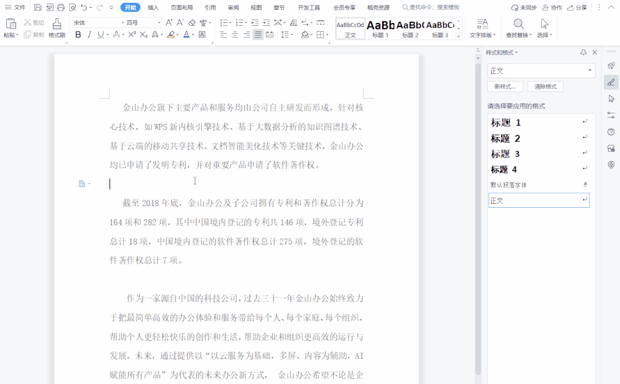Click the 新样式... button
Screen dimensions: 620x384
[x=505, y=87]
